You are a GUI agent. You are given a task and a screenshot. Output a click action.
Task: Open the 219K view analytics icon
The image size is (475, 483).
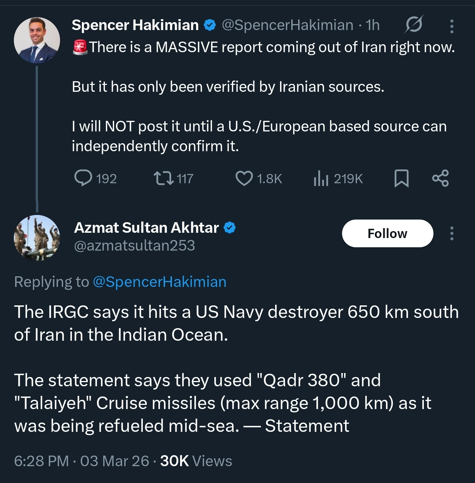coord(321,178)
